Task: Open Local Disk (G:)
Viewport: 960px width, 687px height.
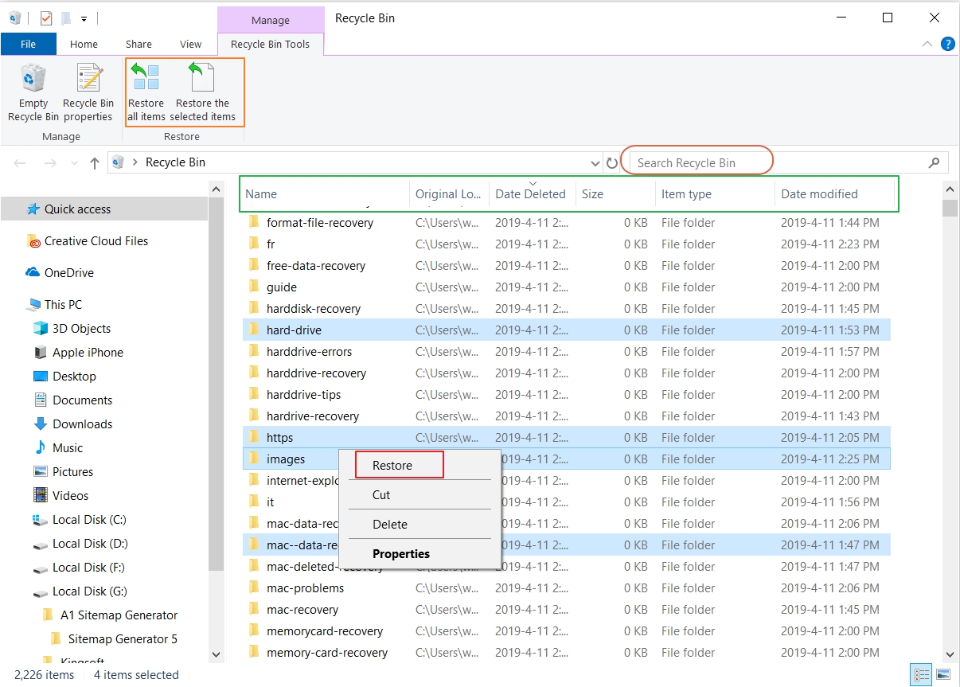Action: pyautogui.click(x=80, y=591)
